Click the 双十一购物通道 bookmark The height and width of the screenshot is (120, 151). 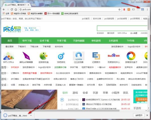click(x=52, y=13)
